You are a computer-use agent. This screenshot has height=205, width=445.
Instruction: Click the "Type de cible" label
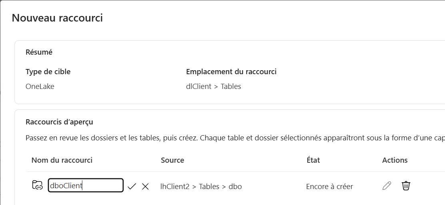[x=48, y=71]
